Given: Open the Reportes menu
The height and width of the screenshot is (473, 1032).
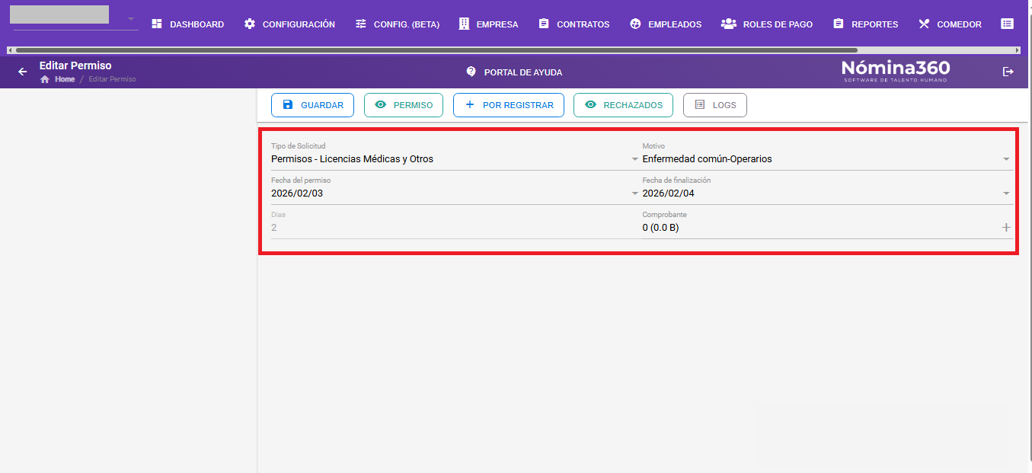Looking at the screenshot, I should [x=865, y=24].
